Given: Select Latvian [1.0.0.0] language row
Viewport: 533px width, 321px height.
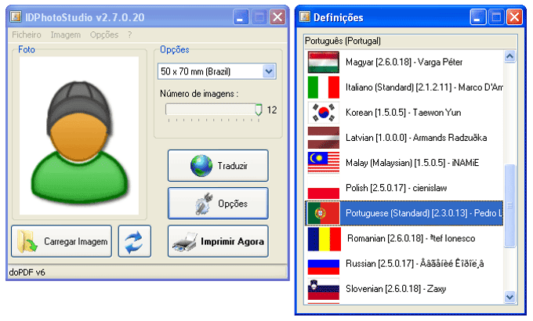Looking at the screenshot, I should pyautogui.click(x=404, y=138).
